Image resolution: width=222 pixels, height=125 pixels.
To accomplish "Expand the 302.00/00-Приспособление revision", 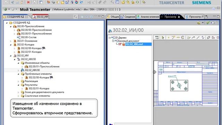I will (15, 30).
